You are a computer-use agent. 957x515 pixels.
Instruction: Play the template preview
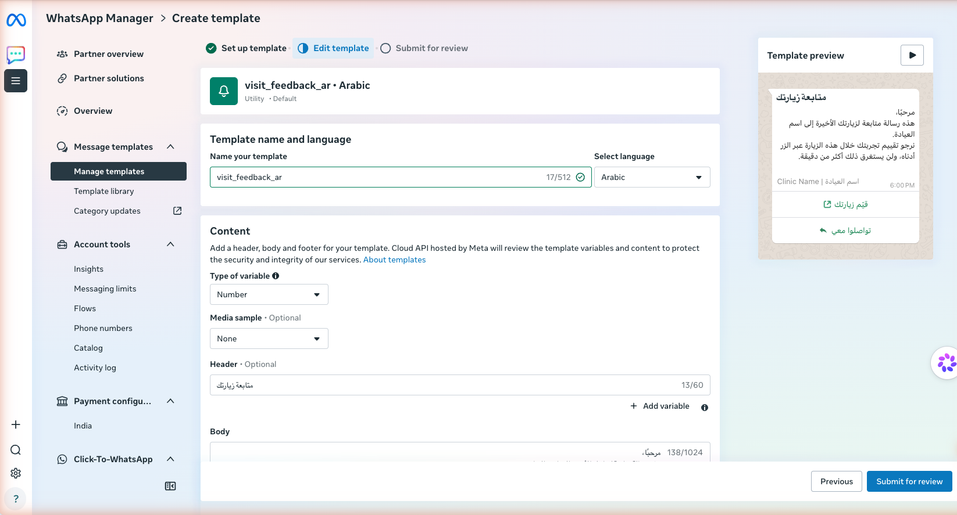pyautogui.click(x=912, y=55)
